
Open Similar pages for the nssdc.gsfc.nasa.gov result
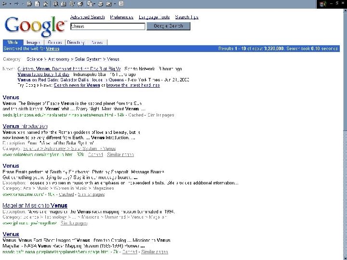[155, 252]
